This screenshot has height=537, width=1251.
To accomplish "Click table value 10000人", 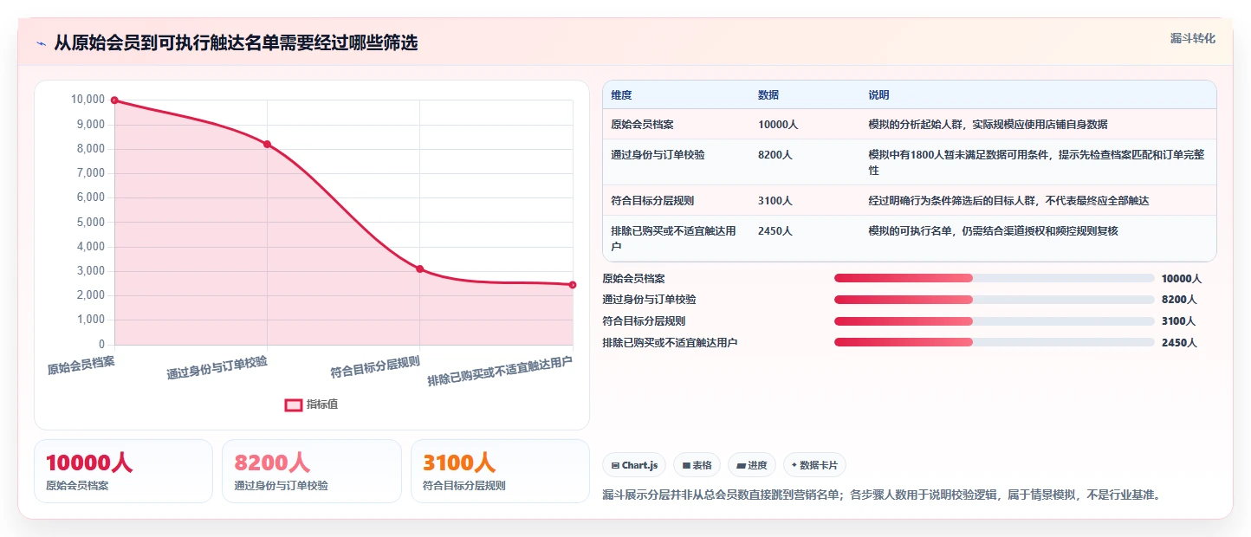I will tap(778, 125).
